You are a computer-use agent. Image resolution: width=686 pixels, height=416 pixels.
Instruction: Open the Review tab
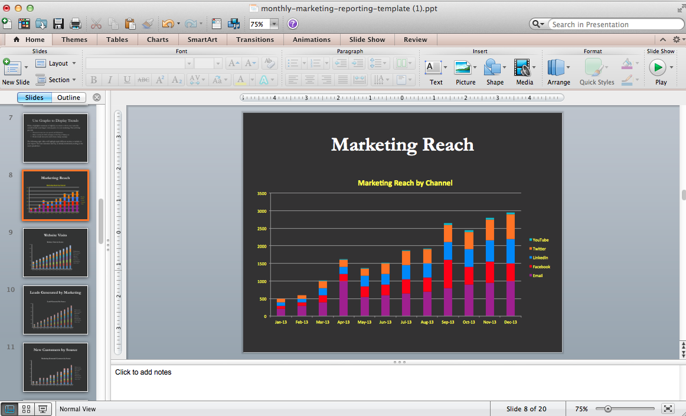(415, 40)
